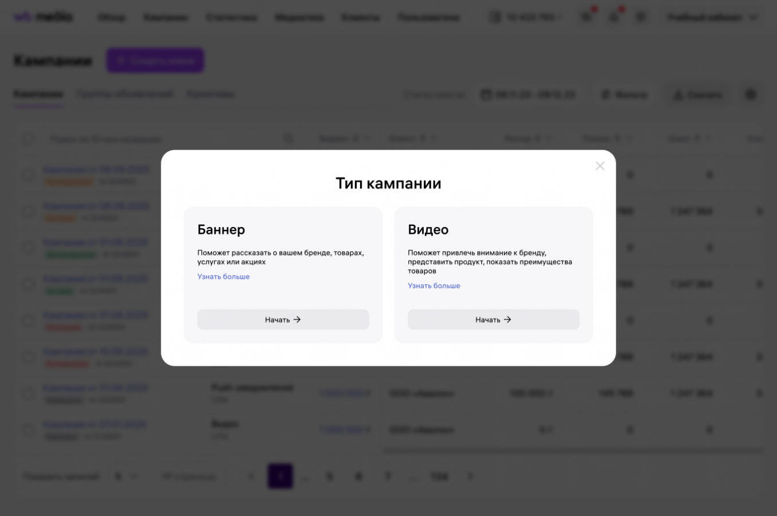
Task: Open Узнать больше link under Видео
Action: coord(434,286)
